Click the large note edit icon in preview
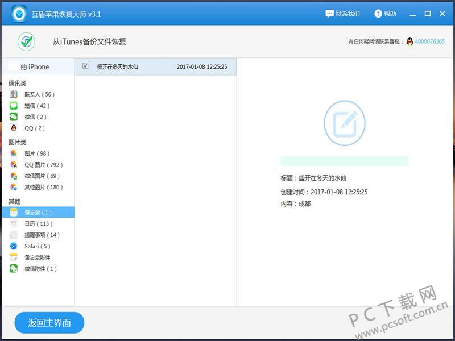The image size is (455, 341). [x=345, y=123]
